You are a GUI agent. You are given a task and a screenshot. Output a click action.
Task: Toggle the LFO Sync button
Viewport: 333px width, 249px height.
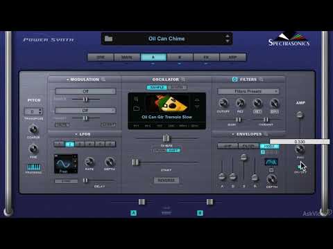coord(66,181)
